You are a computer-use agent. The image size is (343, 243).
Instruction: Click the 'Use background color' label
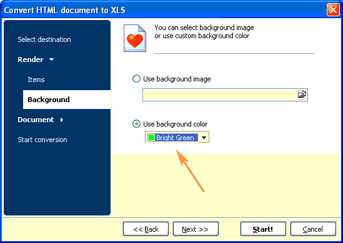pyautogui.click(x=175, y=124)
